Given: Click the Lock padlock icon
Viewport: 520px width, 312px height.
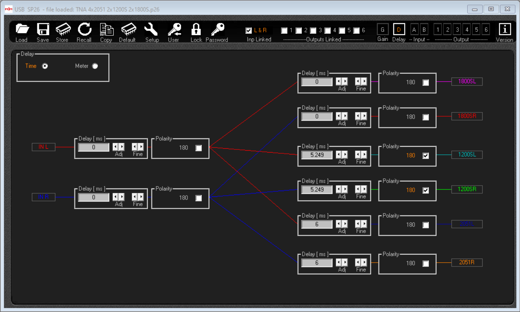Looking at the screenshot, I should (196, 30).
